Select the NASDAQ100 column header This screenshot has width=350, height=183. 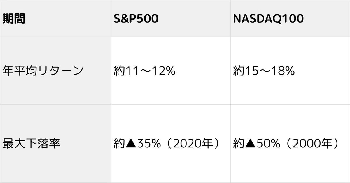pos(290,18)
